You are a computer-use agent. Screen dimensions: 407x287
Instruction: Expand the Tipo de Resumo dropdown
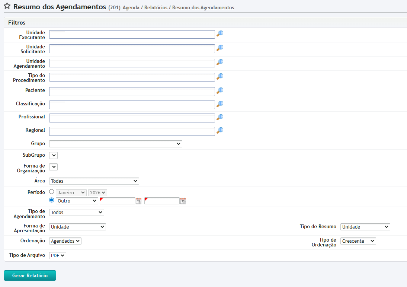click(x=365, y=227)
